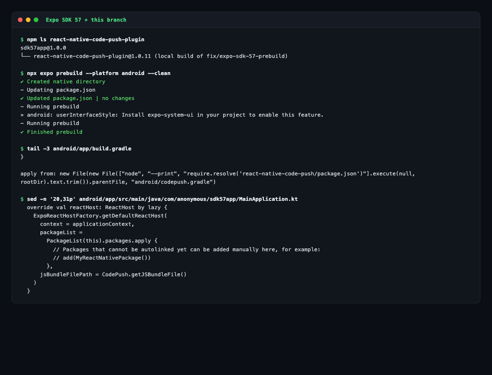
Task: Select the sed MainApplication.kt command
Action: [x=162, y=199]
